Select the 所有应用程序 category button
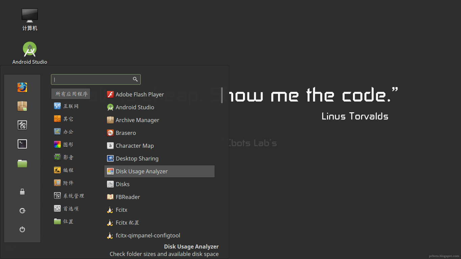The height and width of the screenshot is (259, 461). (71, 94)
